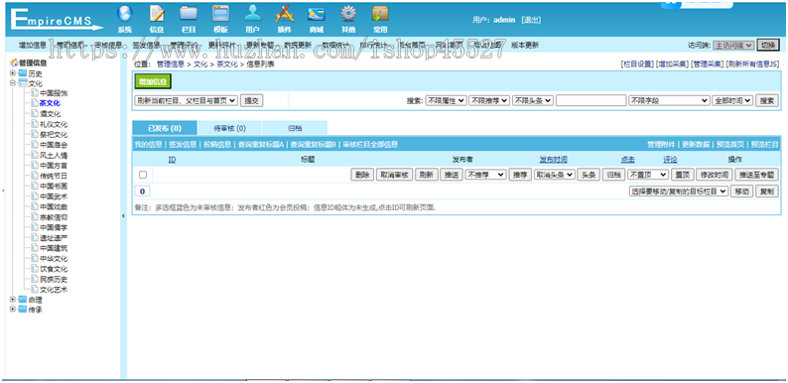Open the 主访问端 access dropdown
The image size is (788, 383).
pos(733,46)
